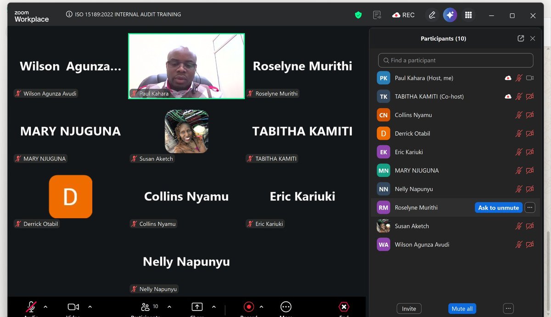Expand participants options chevron

click(x=169, y=307)
